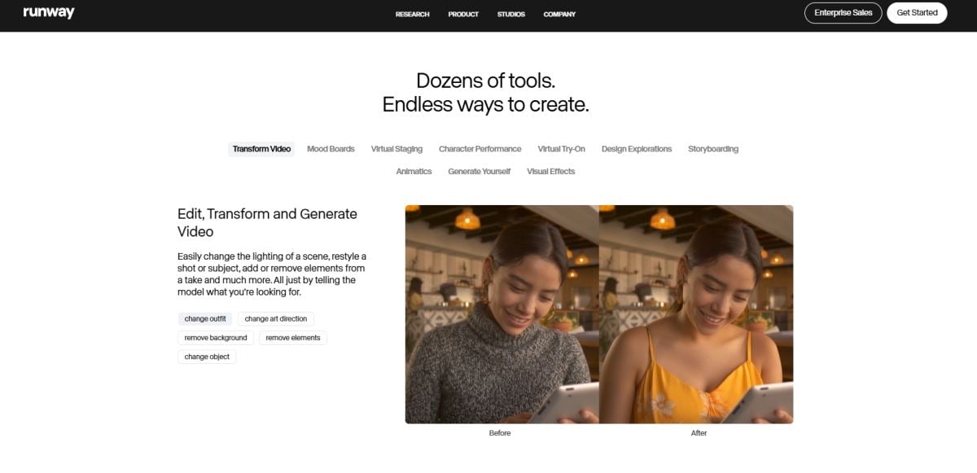Choose the change art direction chip
The image size is (977, 473).
click(276, 319)
